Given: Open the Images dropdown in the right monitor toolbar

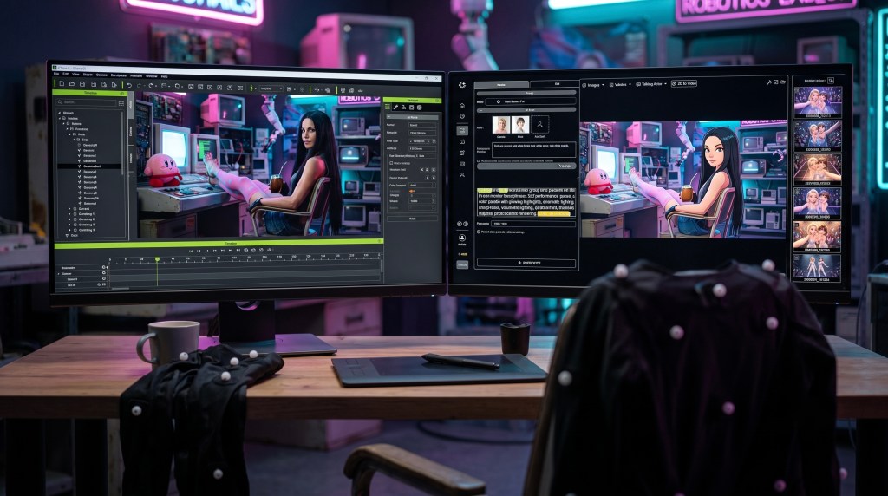Looking at the screenshot, I should pos(593,85).
